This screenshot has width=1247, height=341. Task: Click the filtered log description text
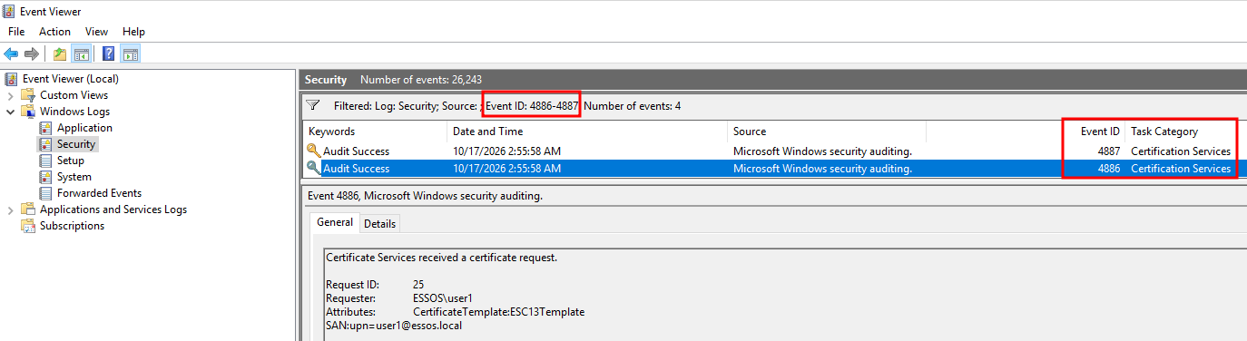507,106
